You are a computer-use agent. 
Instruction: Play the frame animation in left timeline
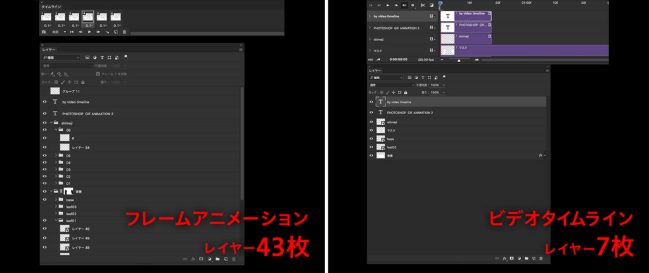[89, 32]
